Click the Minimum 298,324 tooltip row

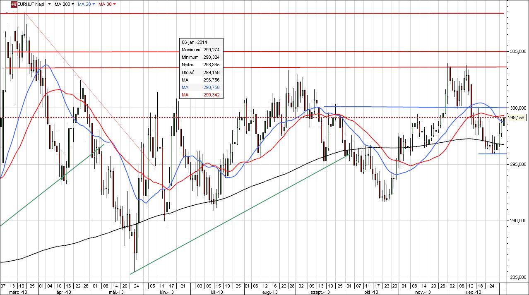click(x=201, y=57)
